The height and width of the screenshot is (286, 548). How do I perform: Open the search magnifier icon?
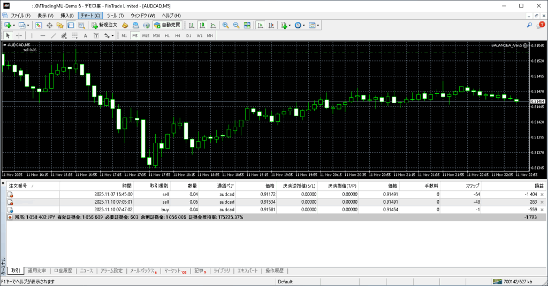(x=530, y=25)
